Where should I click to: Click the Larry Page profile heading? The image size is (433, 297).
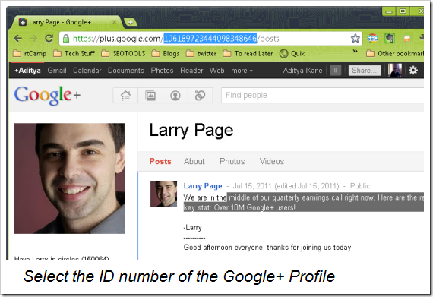point(191,131)
